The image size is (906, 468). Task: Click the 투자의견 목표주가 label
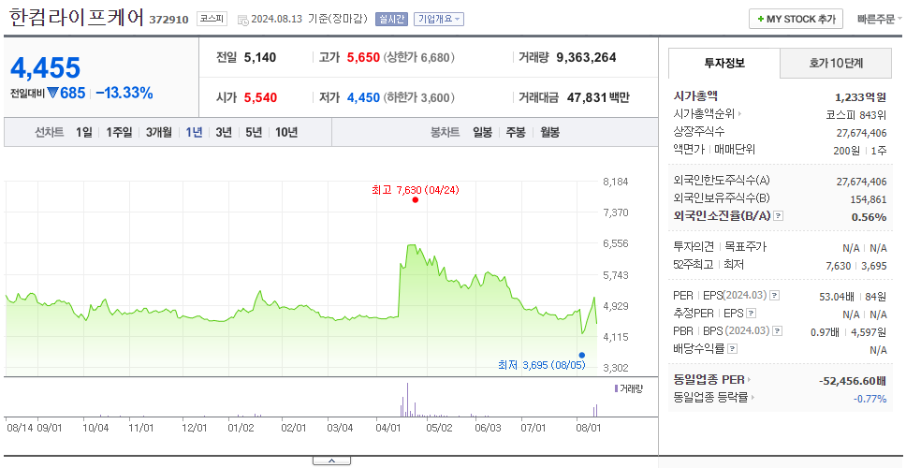pos(720,247)
